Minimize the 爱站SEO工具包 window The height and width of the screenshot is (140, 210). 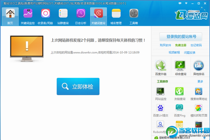point(193,3)
